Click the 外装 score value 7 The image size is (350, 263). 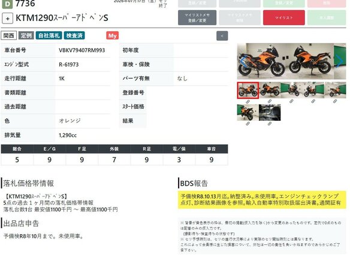pyautogui.click(x=114, y=160)
